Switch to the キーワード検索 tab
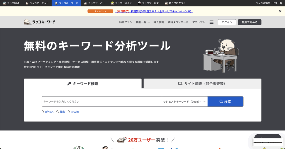 click(x=82, y=83)
